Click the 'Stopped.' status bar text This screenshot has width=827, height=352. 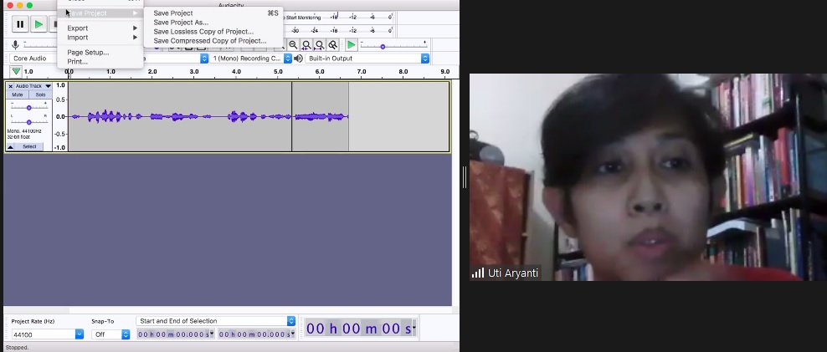tap(17, 348)
